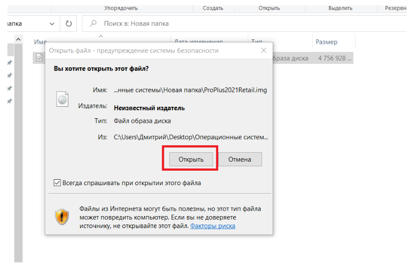Sort files by the 'Размер' column header
412x264 pixels.
point(326,42)
